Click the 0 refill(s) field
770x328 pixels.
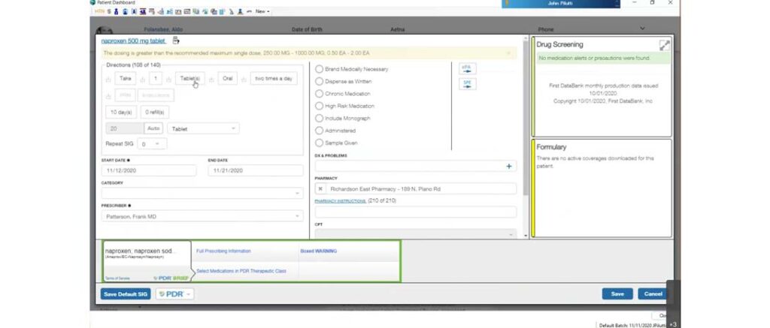tap(155, 113)
